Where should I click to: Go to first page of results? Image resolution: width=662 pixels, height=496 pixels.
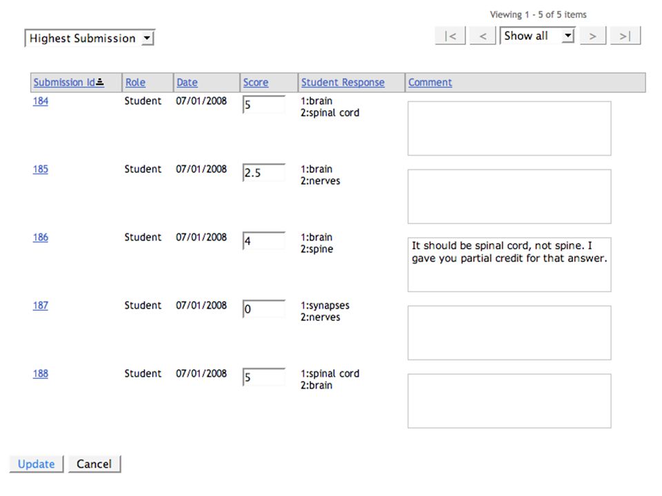coord(450,36)
